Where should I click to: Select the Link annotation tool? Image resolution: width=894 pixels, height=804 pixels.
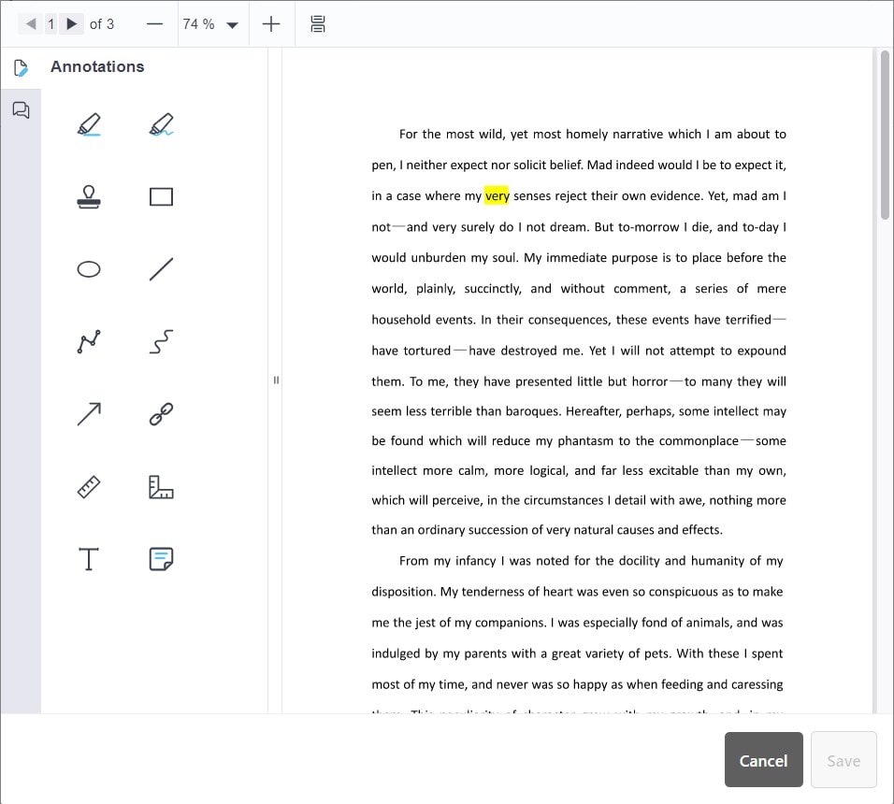[160, 413]
